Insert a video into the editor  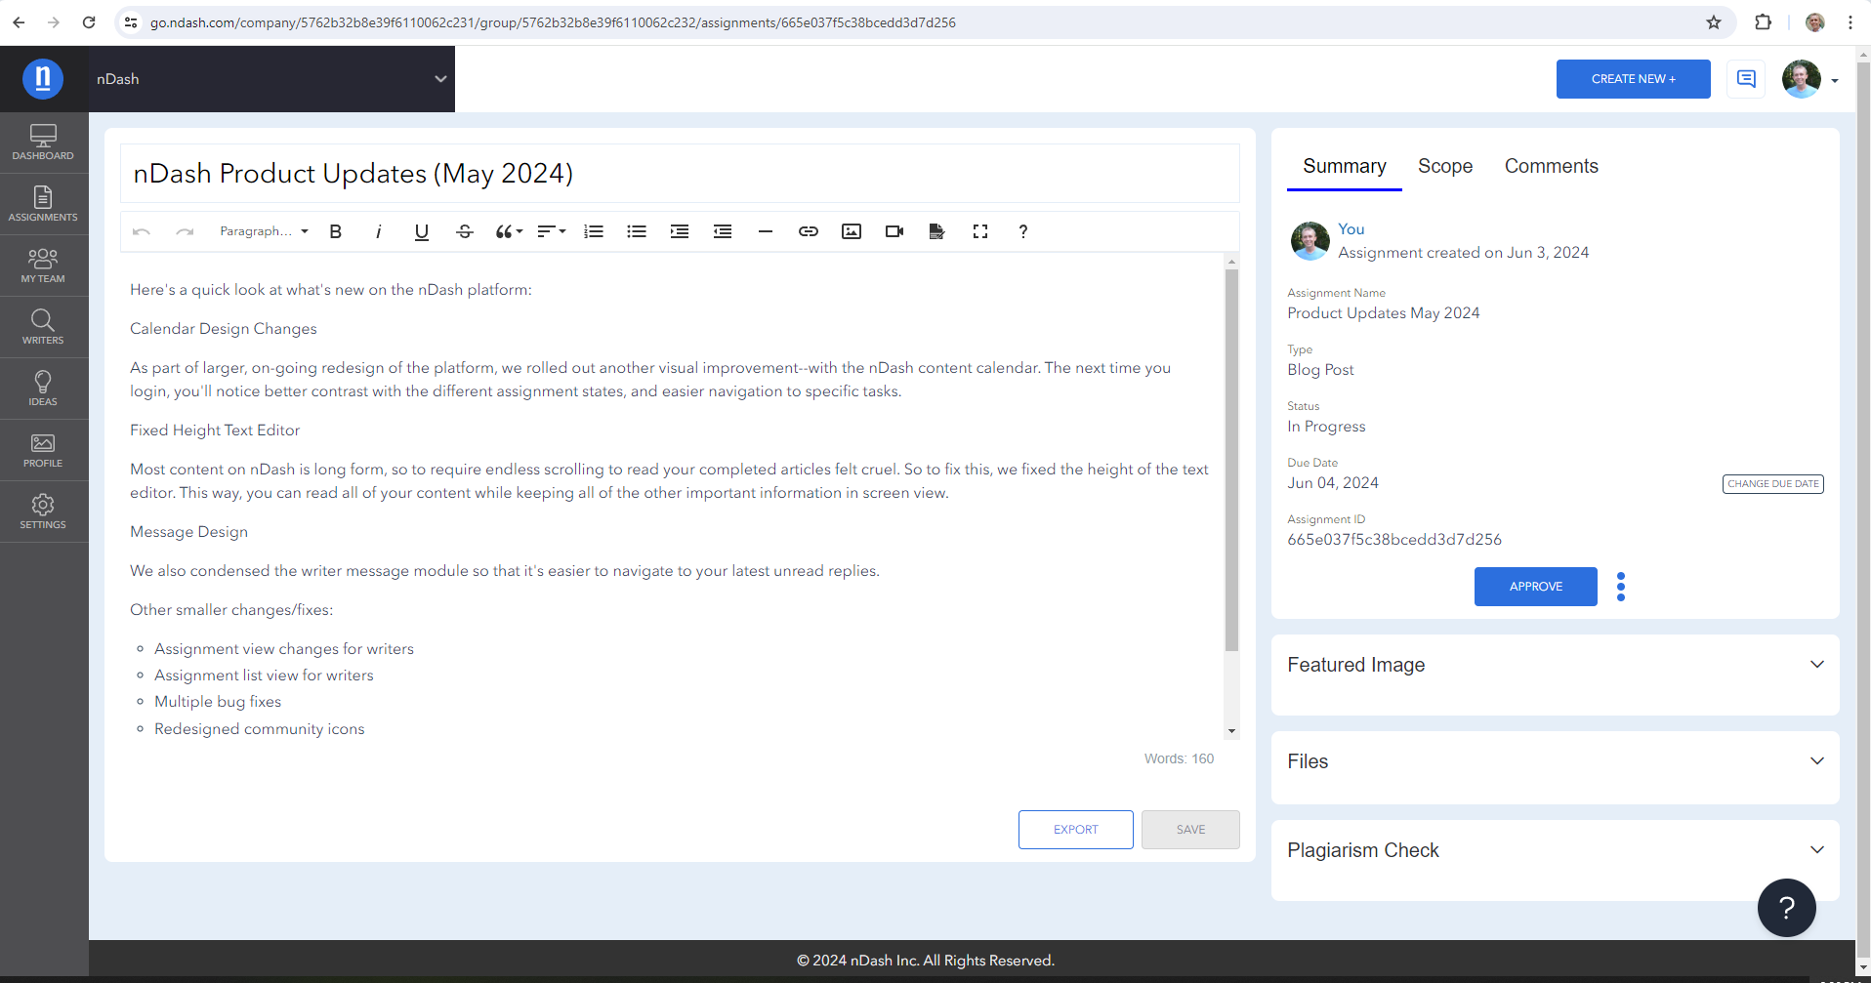pyautogui.click(x=894, y=231)
